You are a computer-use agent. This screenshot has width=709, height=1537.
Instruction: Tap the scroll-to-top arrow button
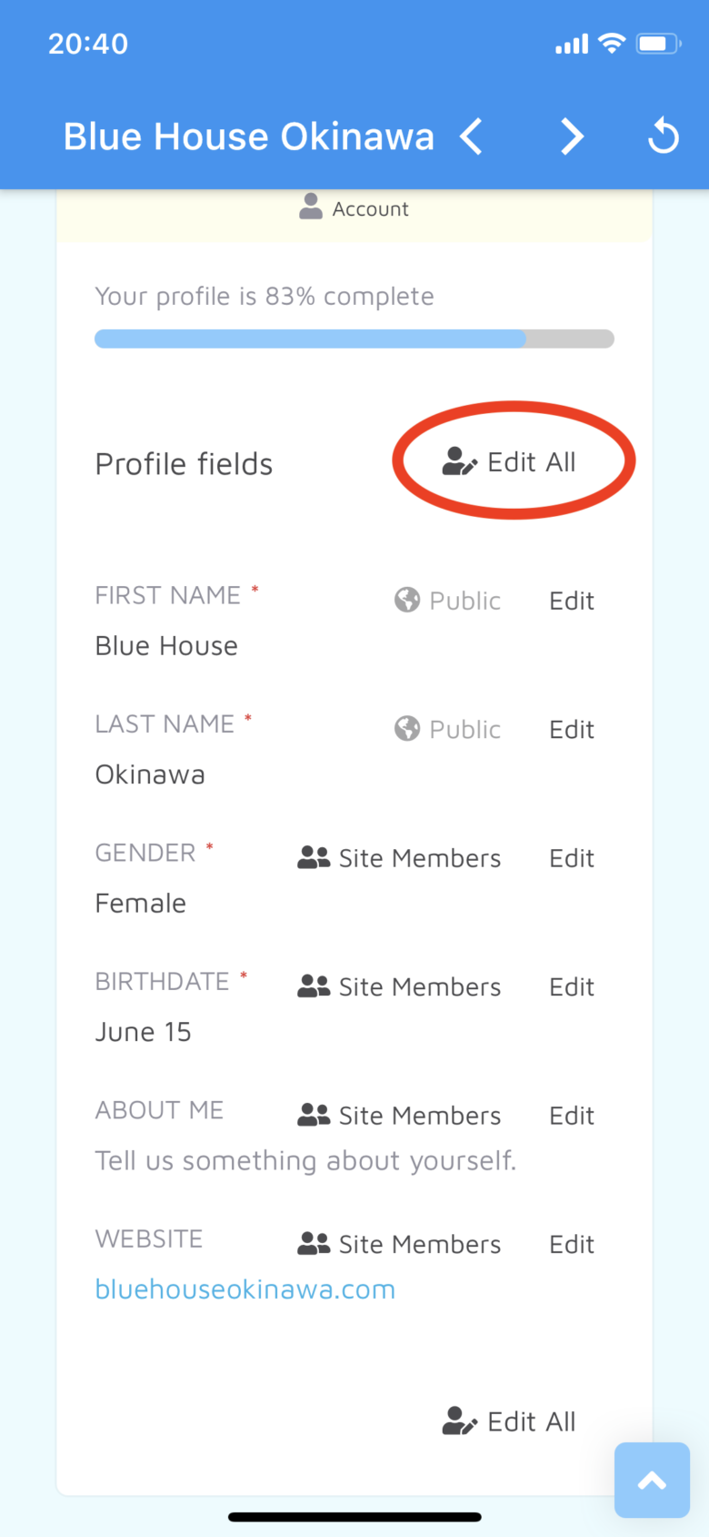coord(652,1480)
